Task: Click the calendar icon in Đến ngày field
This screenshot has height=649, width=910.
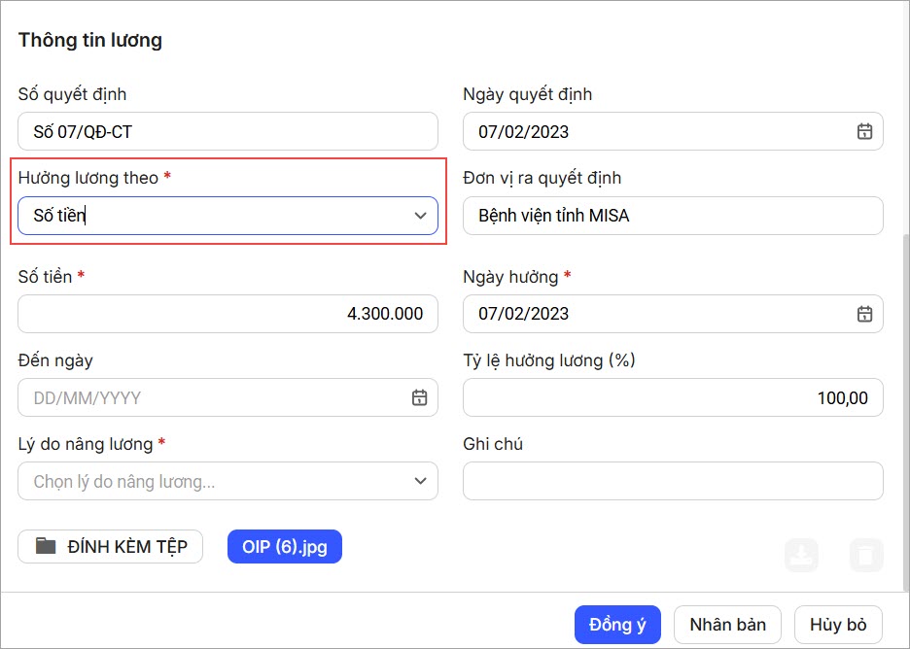Action: pos(419,397)
